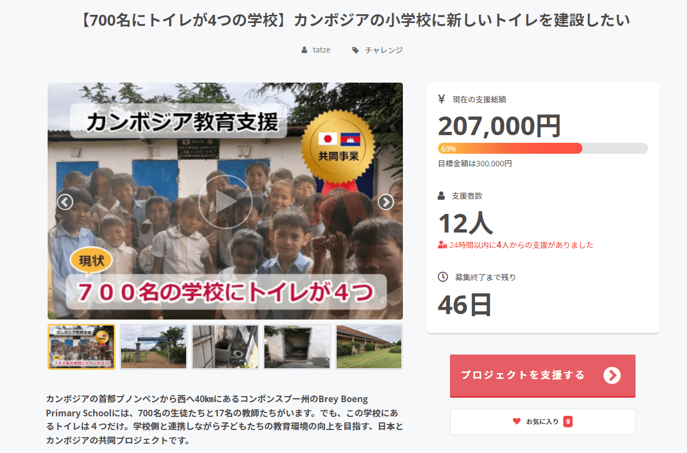The height and width of the screenshot is (453, 687).
Task: Go to previous slide with left arrow
Action: [65, 202]
